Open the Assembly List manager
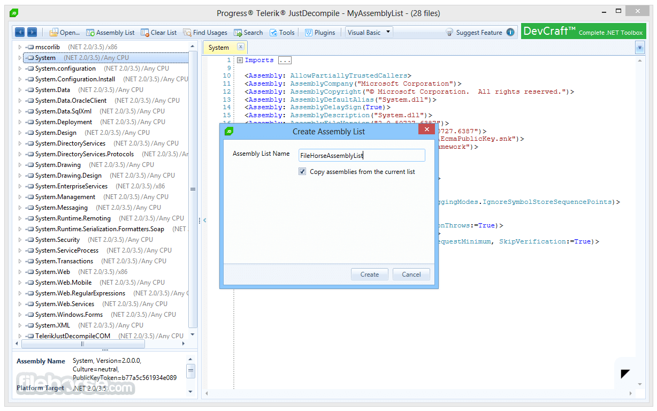The width and height of the screenshot is (657, 411). pyautogui.click(x=110, y=33)
